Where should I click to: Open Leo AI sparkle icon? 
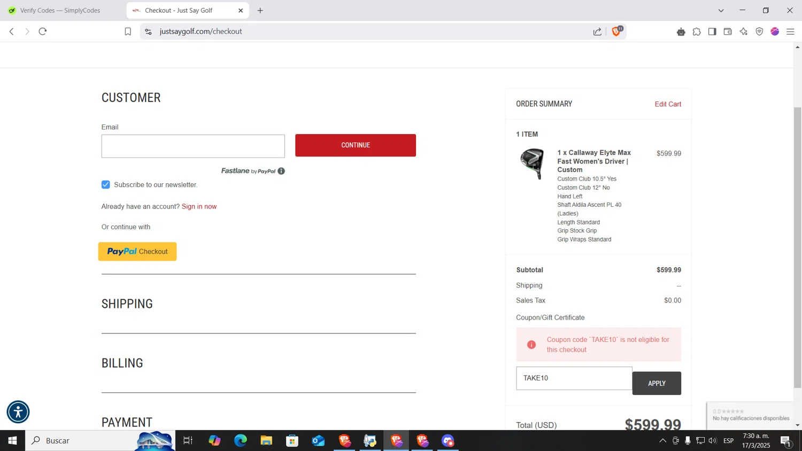tap(744, 32)
